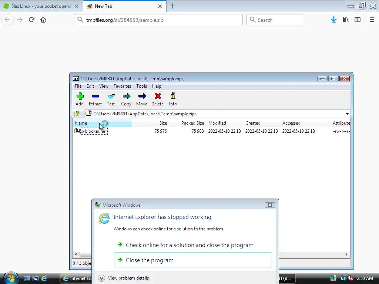379x284 pixels.
Task: Click the red Delete icon
Action: pyautogui.click(x=158, y=99)
